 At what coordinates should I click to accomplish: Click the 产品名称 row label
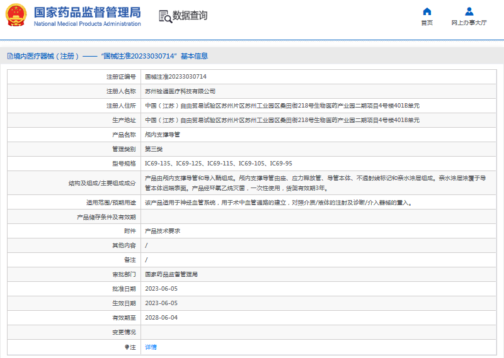click(124, 135)
